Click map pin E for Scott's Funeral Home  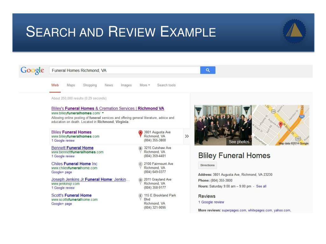[140, 197]
